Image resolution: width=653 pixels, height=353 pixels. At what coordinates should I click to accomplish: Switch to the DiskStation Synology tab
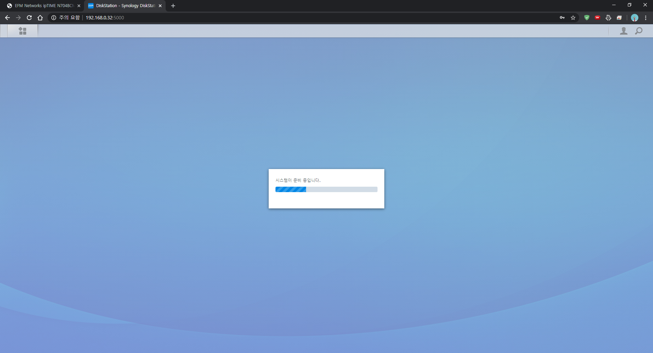pos(125,6)
